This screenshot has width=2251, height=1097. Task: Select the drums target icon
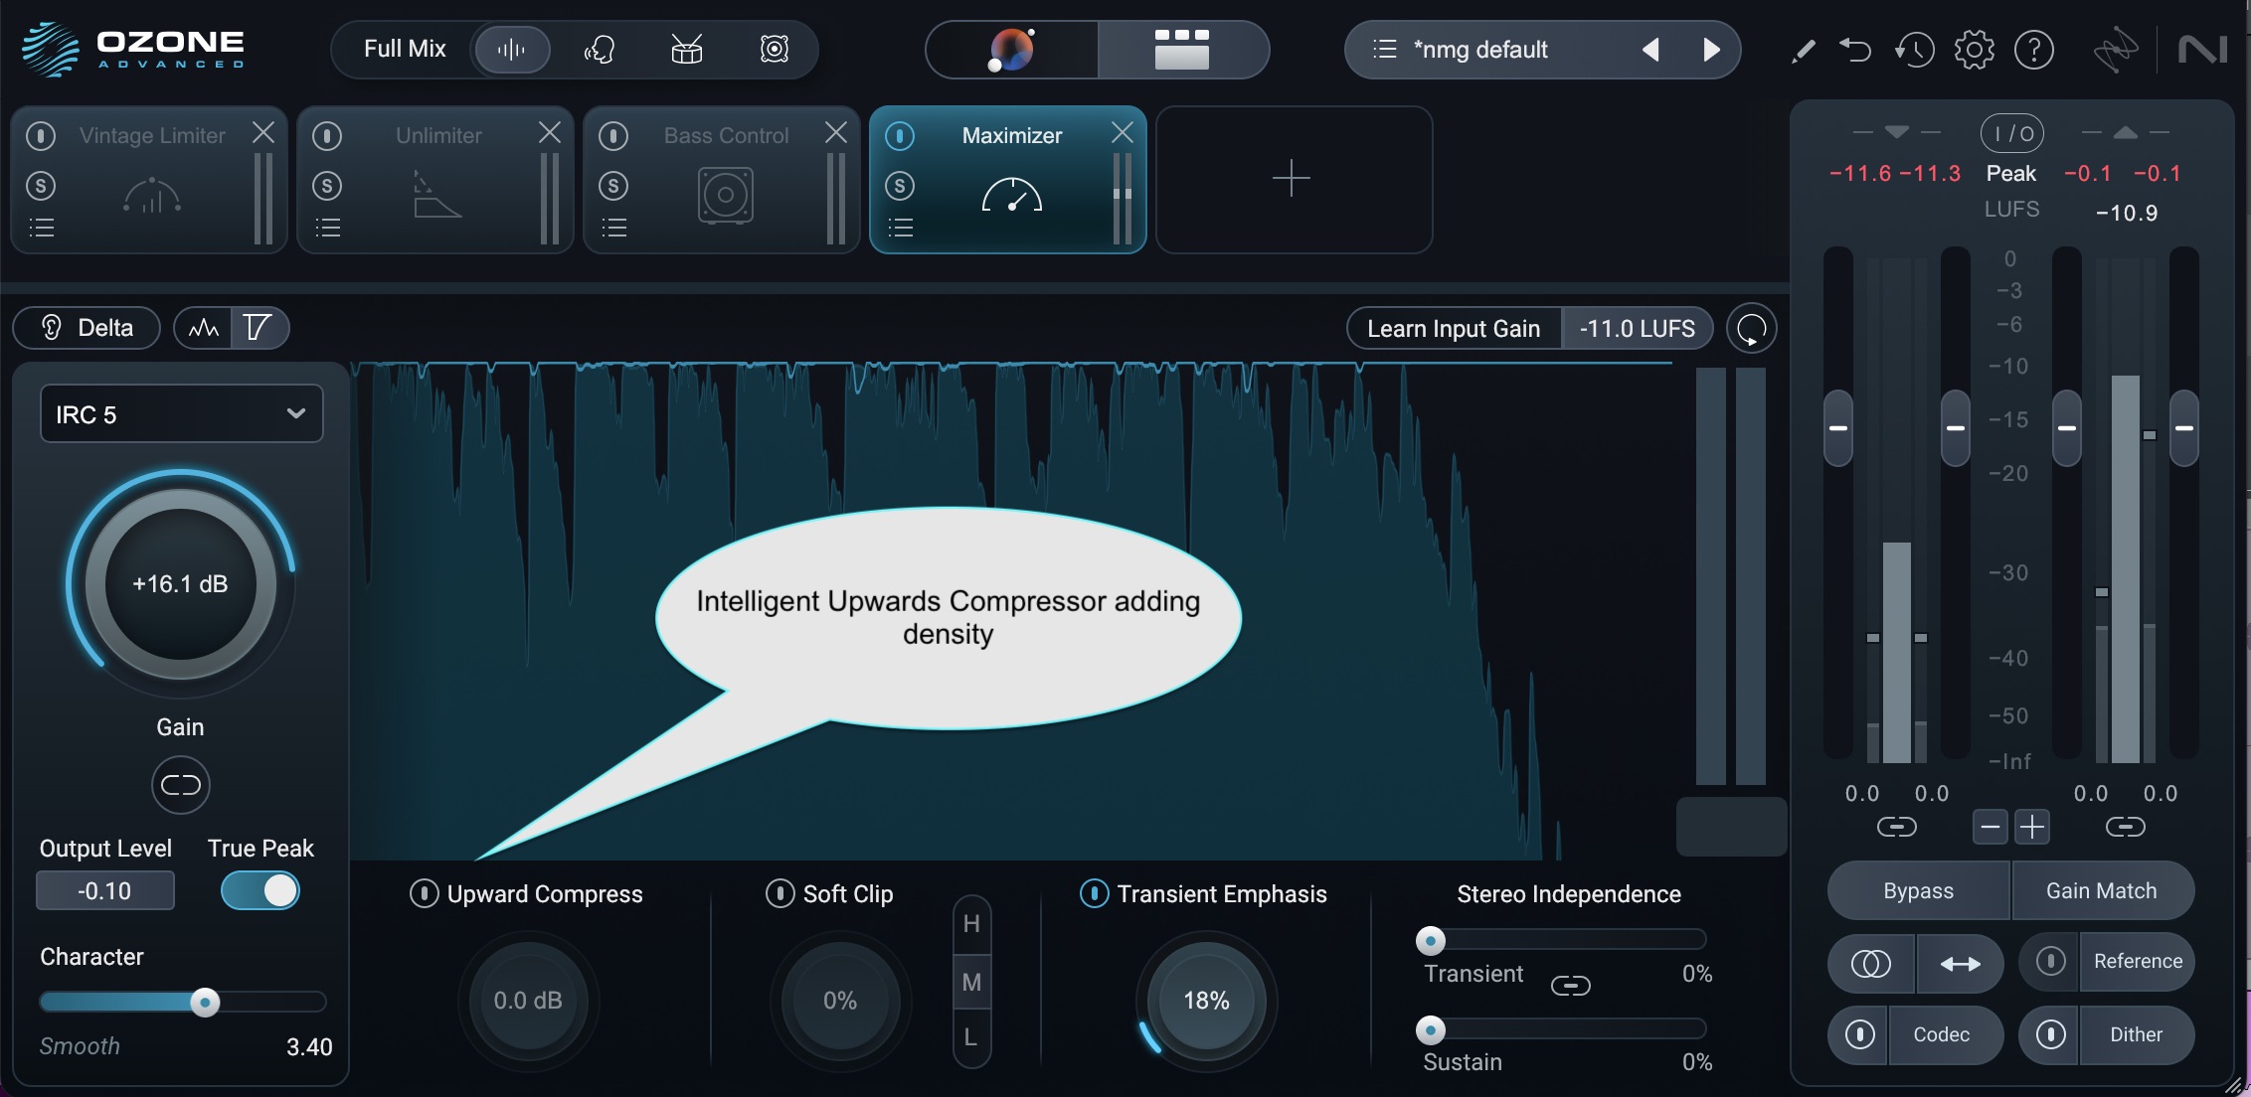(686, 50)
